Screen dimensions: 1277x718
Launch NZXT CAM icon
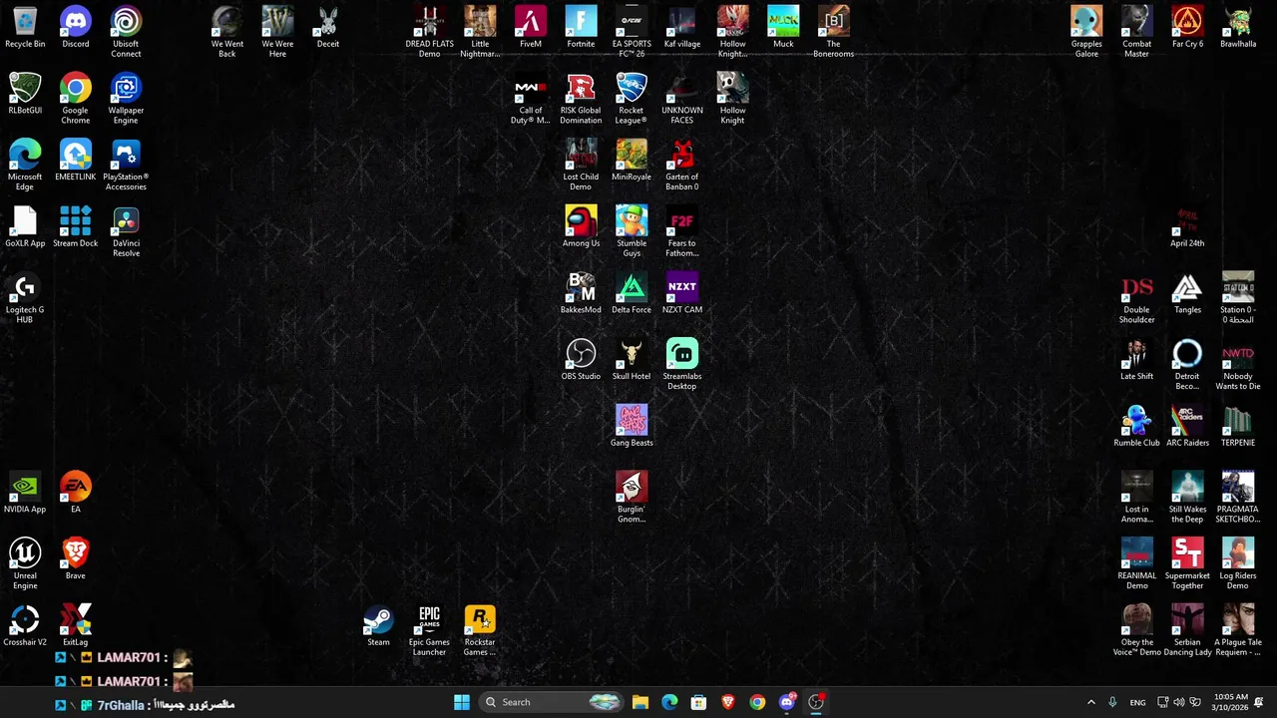(x=682, y=293)
